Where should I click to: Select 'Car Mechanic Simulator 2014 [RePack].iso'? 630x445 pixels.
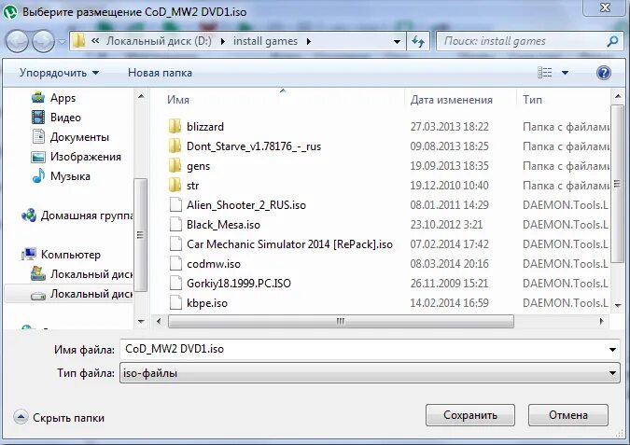coord(289,244)
